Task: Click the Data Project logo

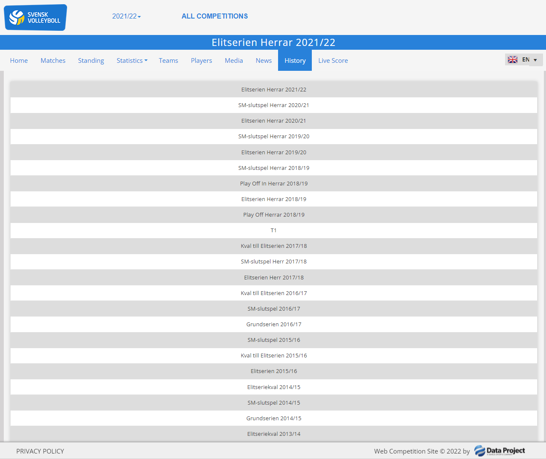Action: pos(500,451)
